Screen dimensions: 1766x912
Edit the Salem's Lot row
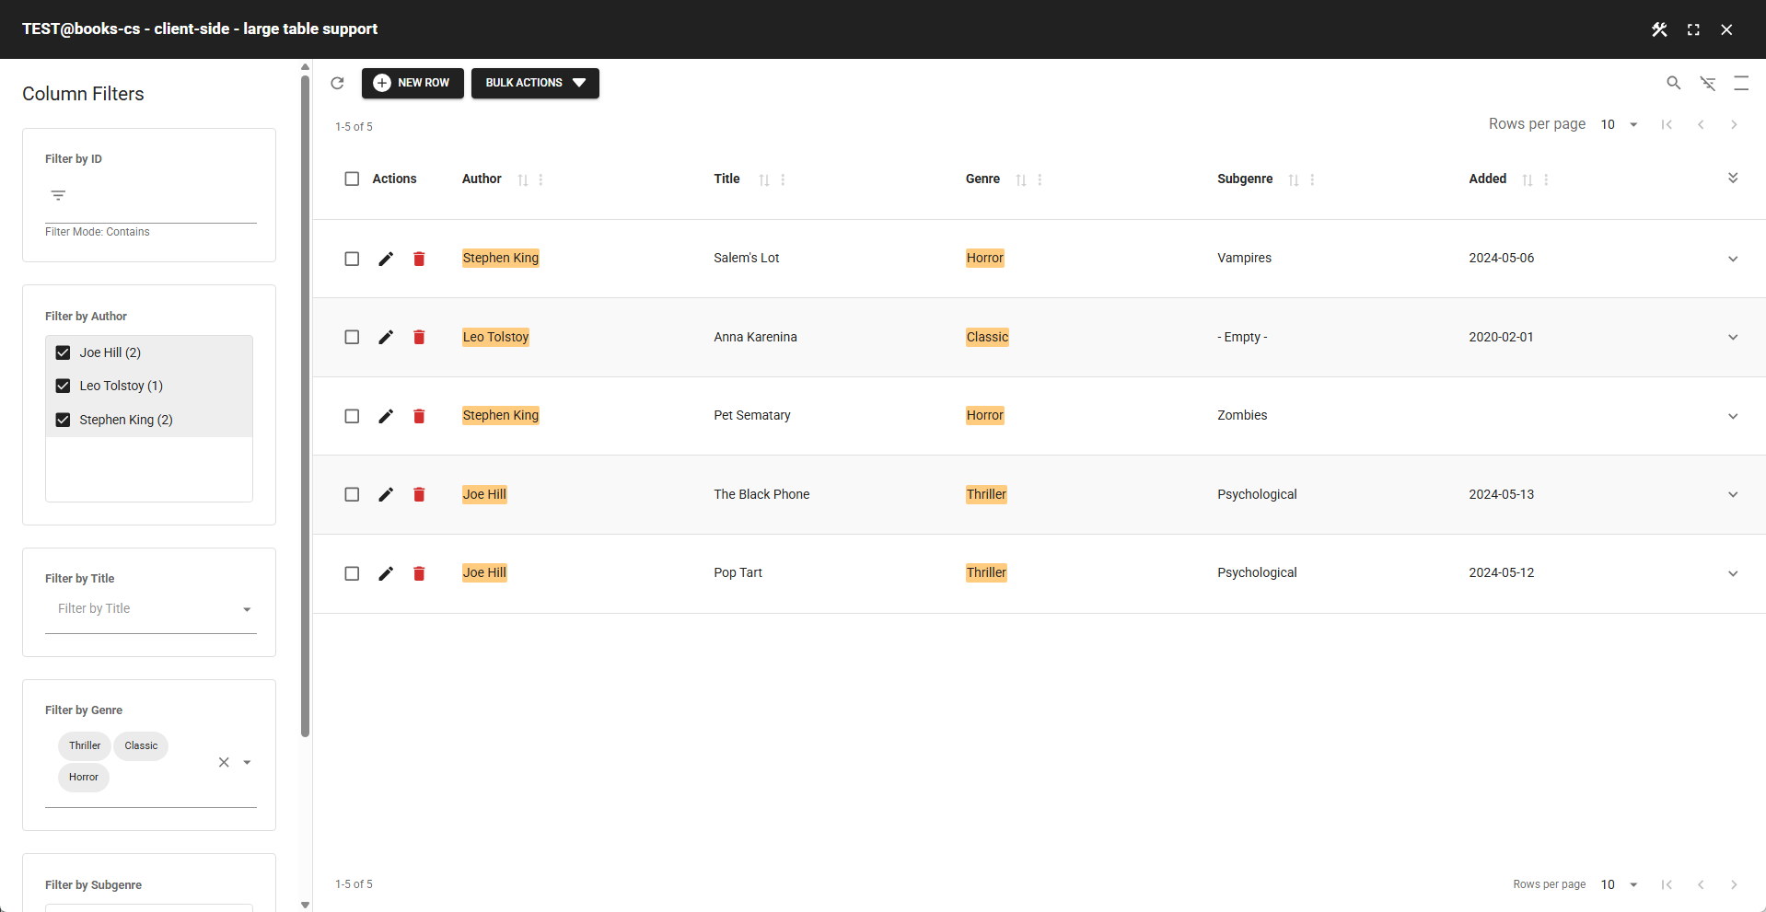386,259
